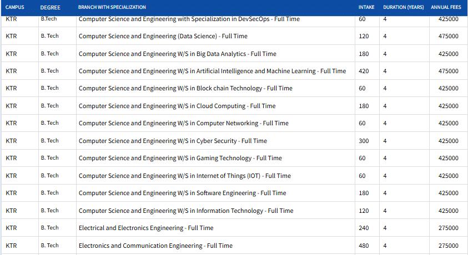The height and width of the screenshot is (255, 468).
Task: Click the DEGREE column header
Action: [50, 7]
